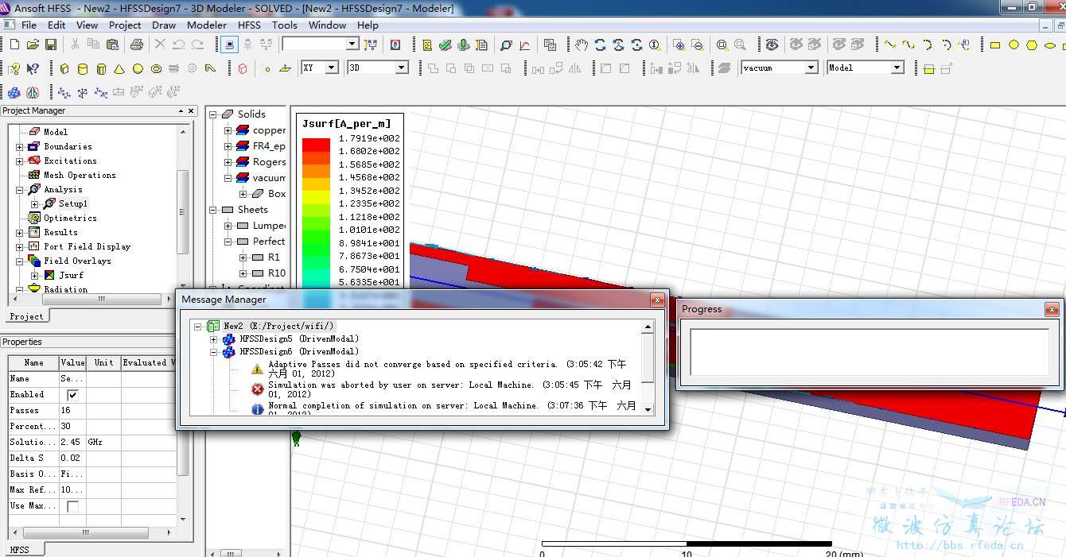Collapse the Analysis node in Project Manager
The image size is (1066, 557).
click(20, 190)
